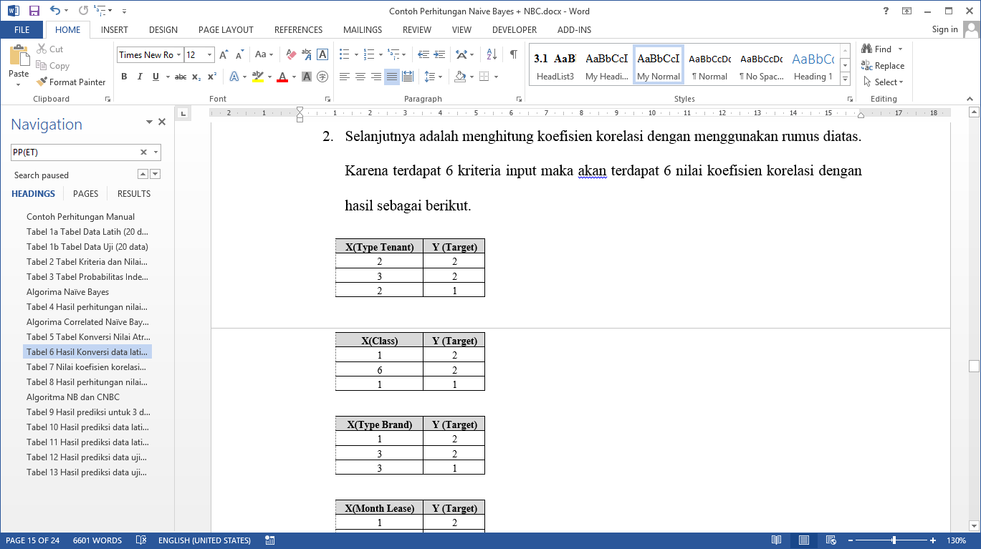Increase font size with Grow Font icon
The height and width of the screenshot is (549, 981).
pyautogui.click(x=224, y=54)
